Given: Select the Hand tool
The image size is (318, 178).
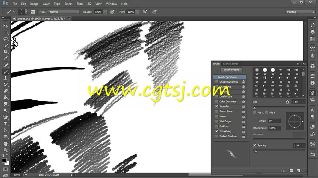Looking at the screenshot, I should [6, 143].
